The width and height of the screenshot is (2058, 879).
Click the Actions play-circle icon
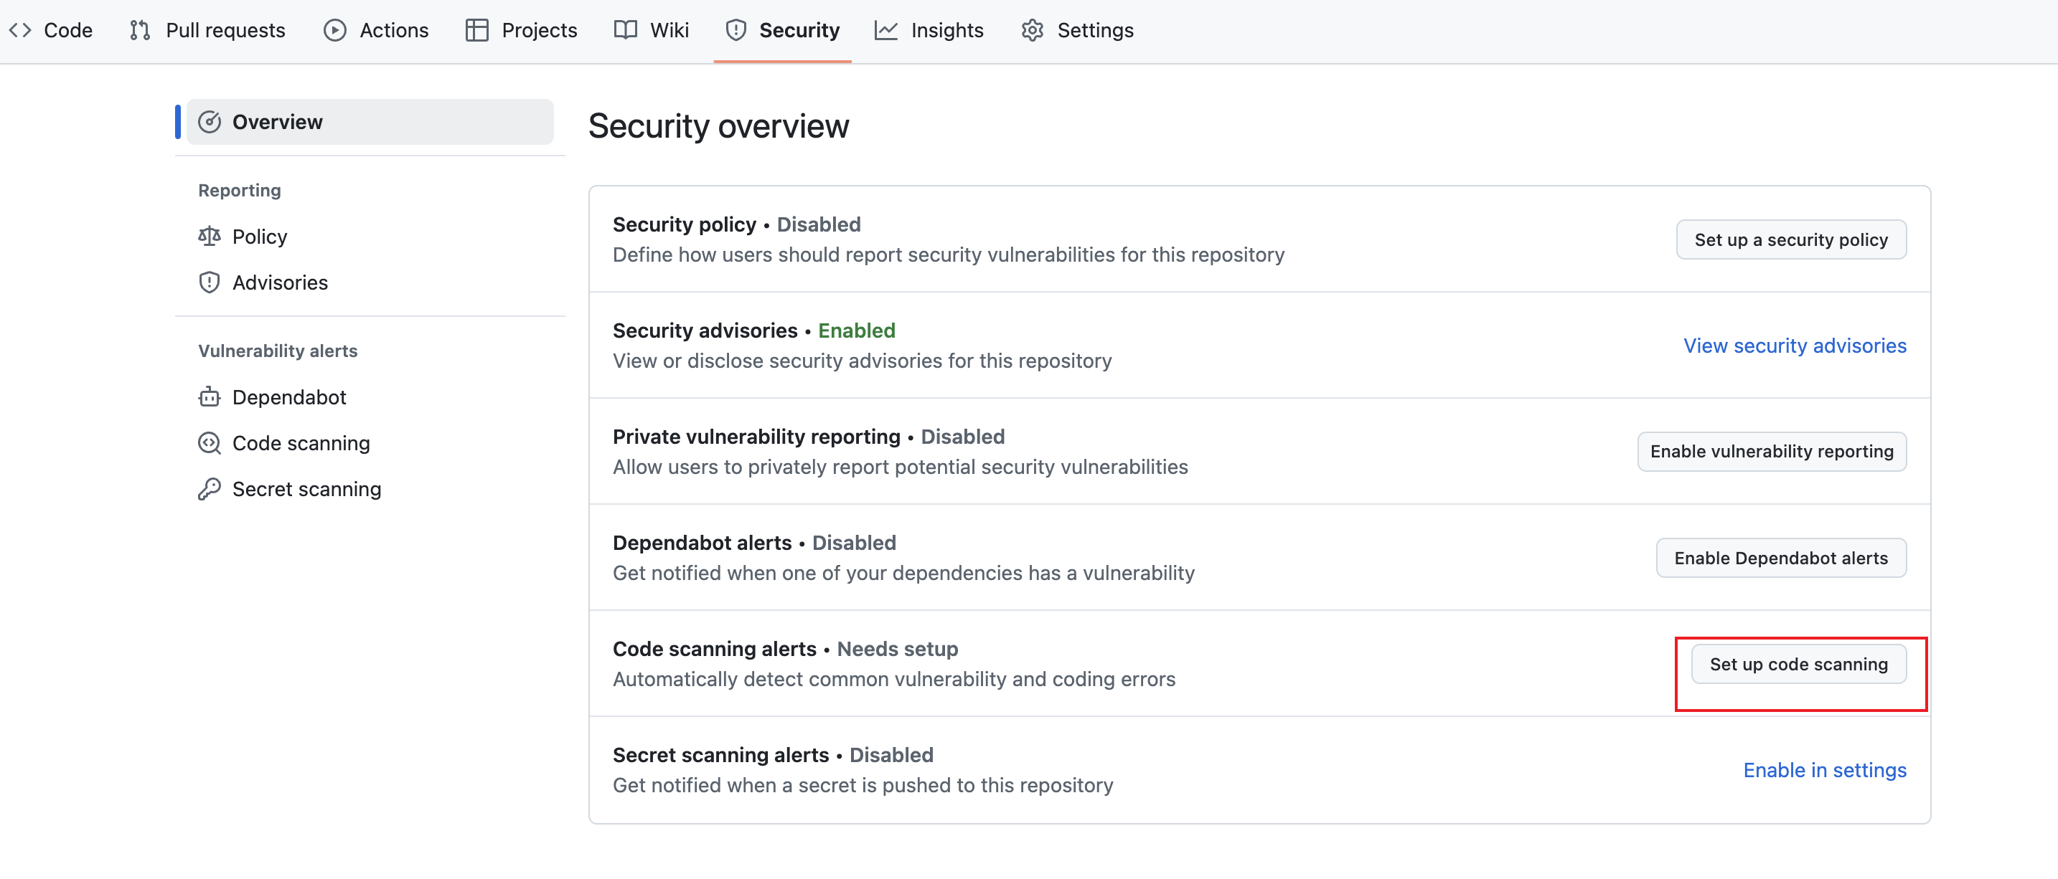(x=334, y=30)
